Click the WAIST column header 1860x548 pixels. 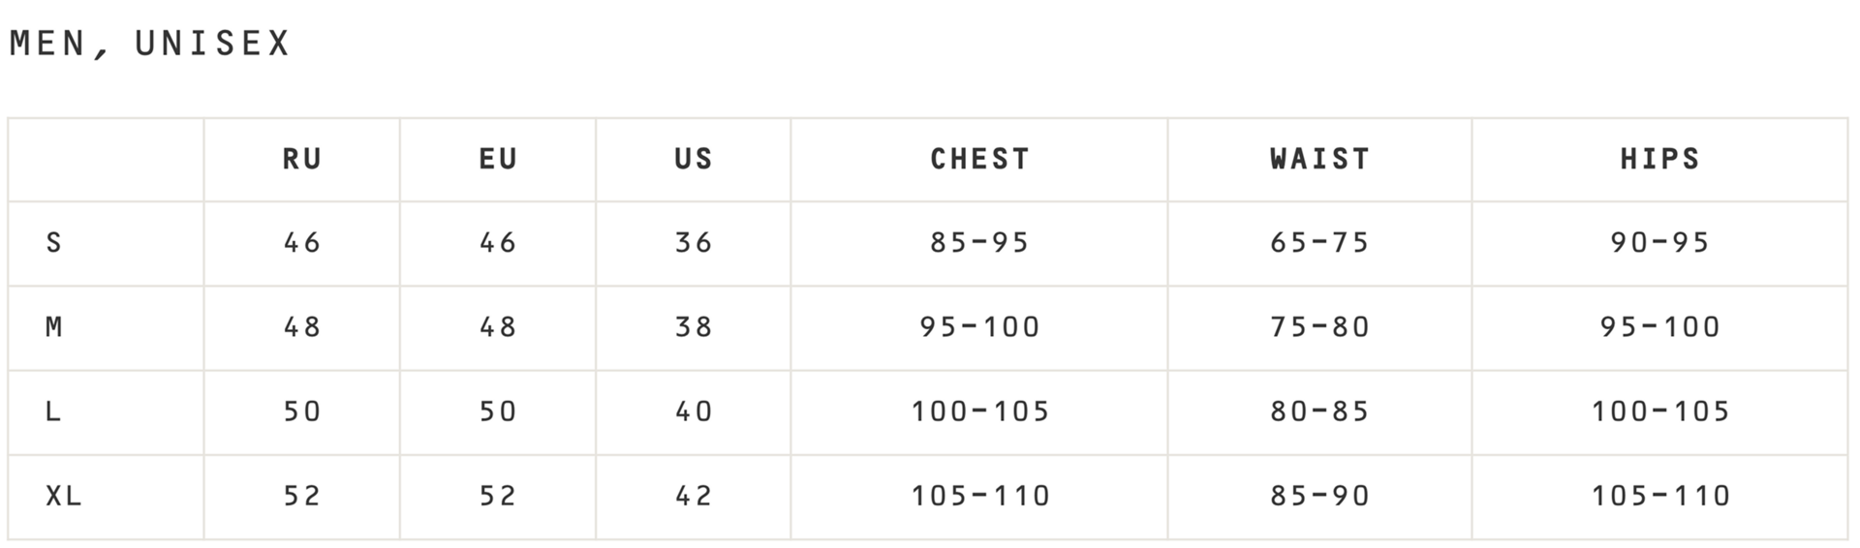(1319, 159)
